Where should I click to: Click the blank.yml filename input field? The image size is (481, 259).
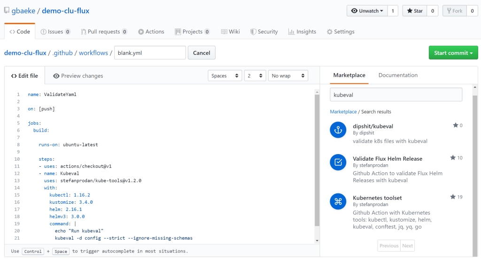click(150, 53)
